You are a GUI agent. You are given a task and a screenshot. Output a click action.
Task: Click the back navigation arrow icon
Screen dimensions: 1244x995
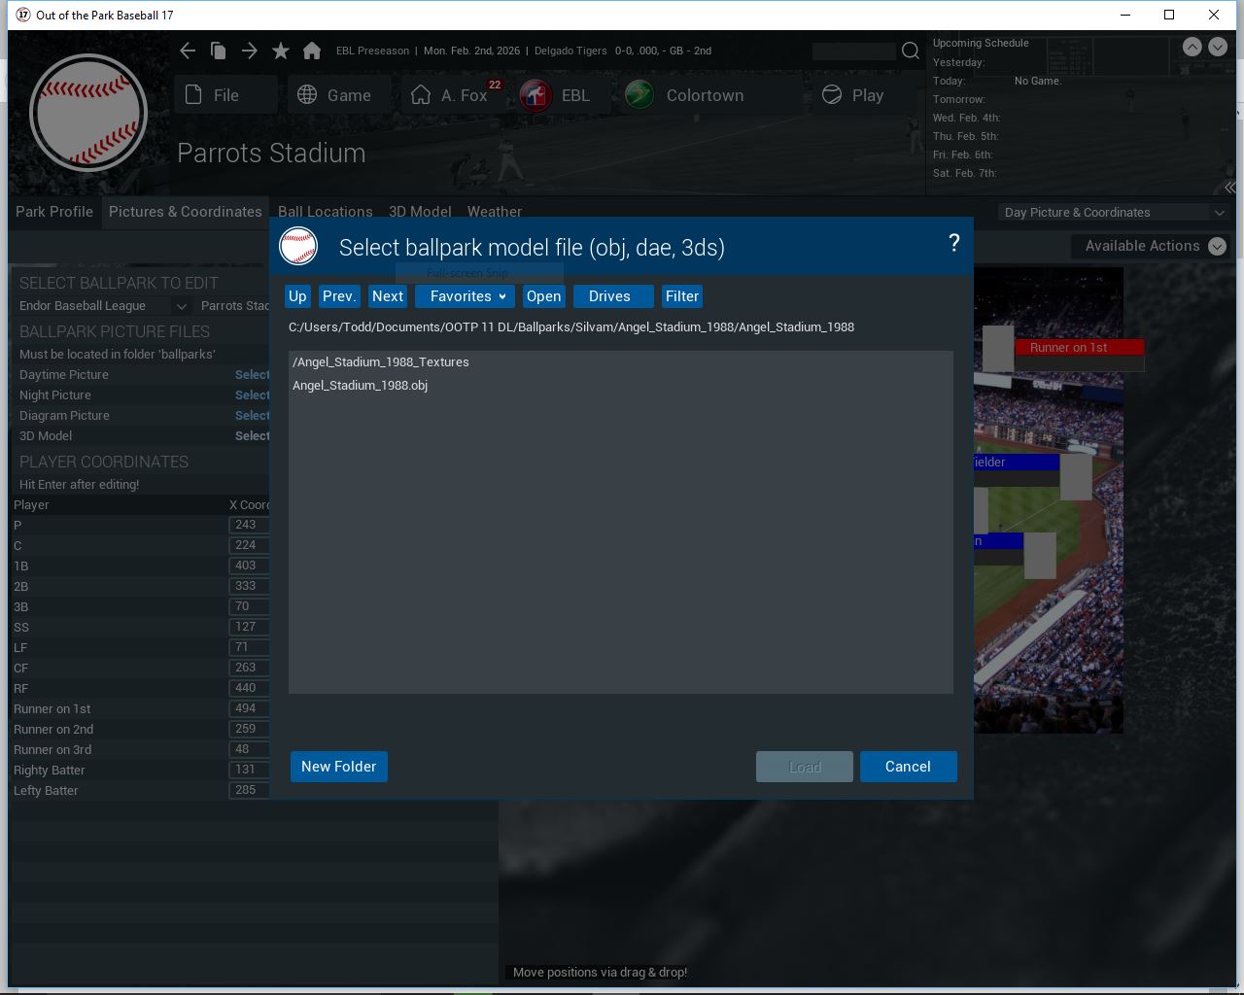188,51
